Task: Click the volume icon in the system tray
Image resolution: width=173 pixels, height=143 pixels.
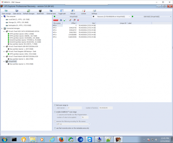Action: 157,140
